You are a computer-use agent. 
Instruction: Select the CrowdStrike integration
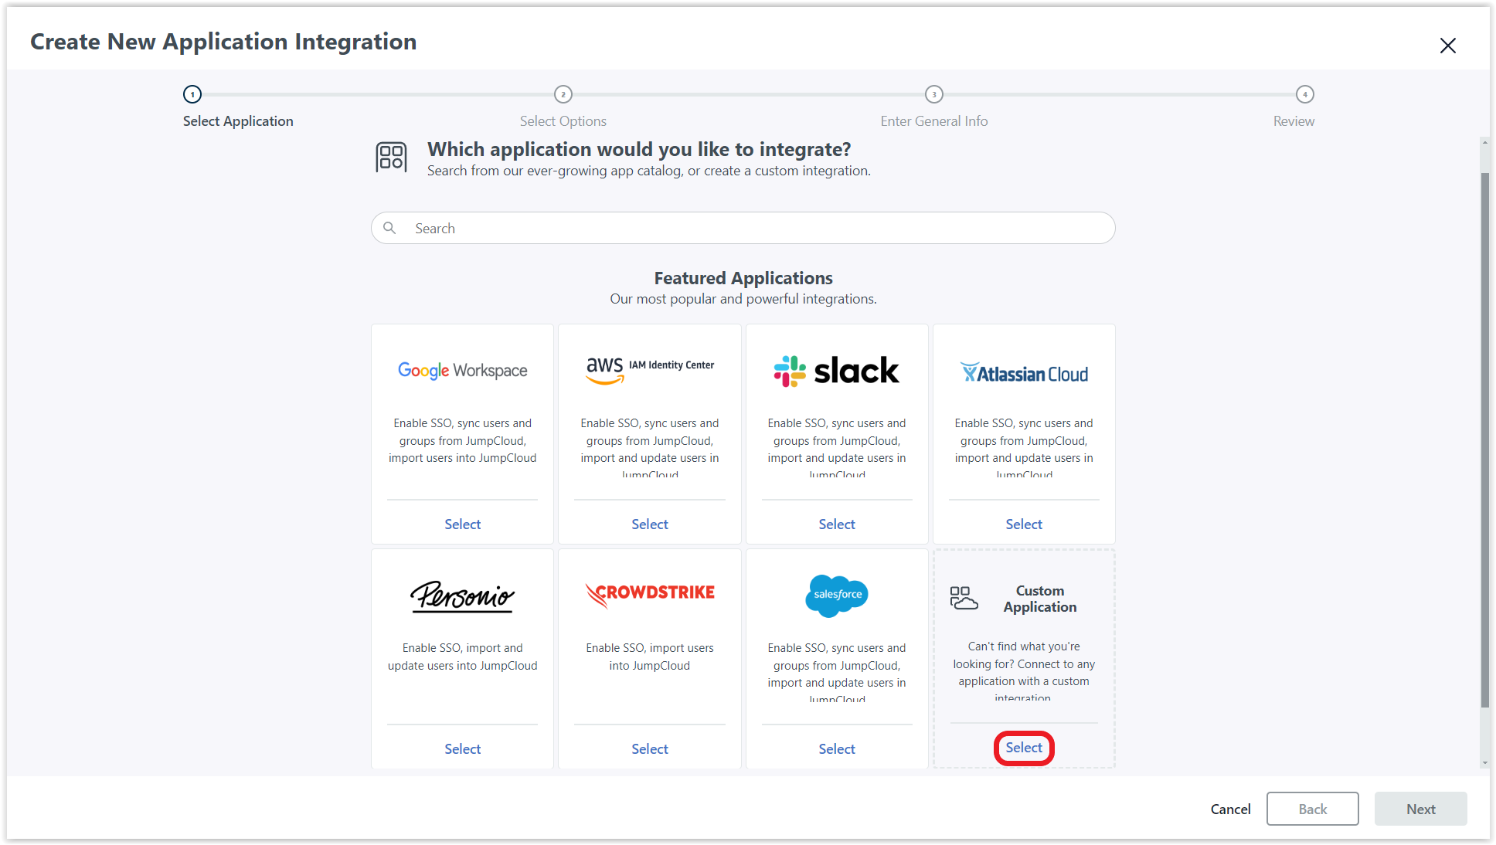650,749
